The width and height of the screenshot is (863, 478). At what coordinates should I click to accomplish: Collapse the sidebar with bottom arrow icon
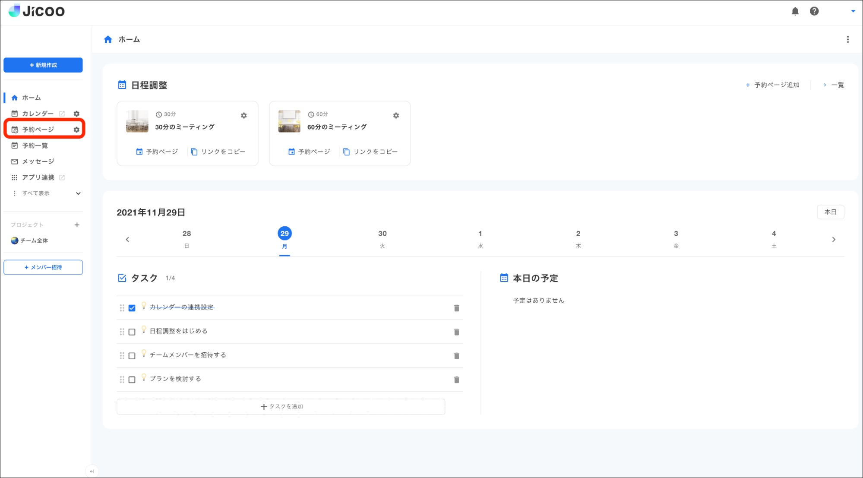point(92,472)
